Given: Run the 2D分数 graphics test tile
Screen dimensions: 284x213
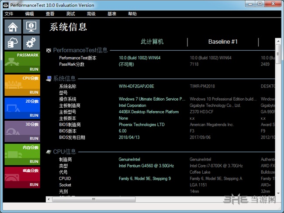Looking at the screenshot, I should [22, 108].
